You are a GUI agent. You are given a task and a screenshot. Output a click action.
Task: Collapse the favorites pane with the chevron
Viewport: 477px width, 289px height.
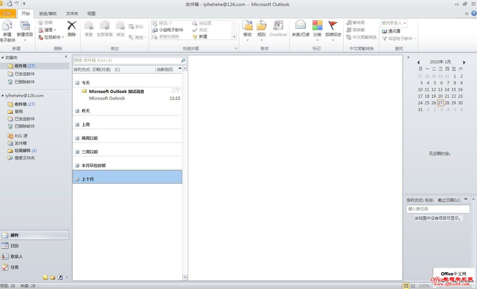pyautogui.click(x=66, y=57)
